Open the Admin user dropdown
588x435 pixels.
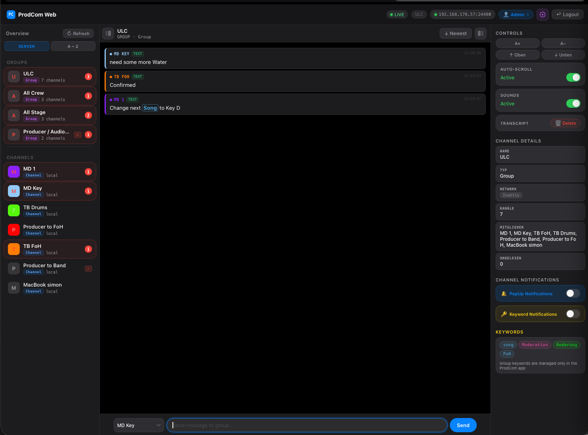point(516,15)
